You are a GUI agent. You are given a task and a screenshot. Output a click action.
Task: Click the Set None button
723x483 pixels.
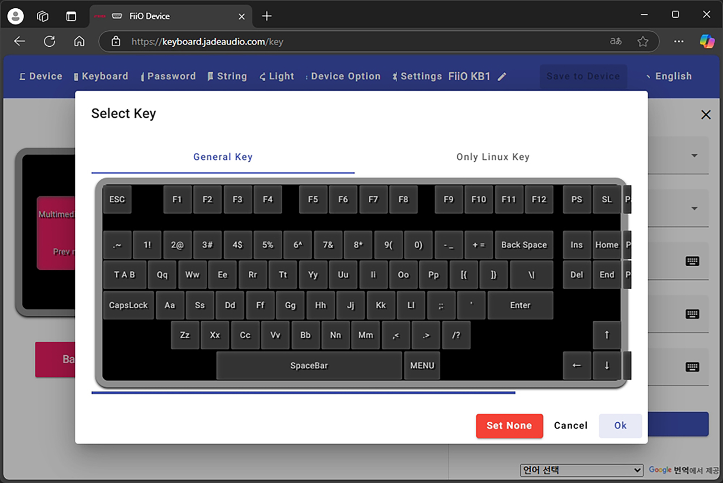(x=509, y=426)
